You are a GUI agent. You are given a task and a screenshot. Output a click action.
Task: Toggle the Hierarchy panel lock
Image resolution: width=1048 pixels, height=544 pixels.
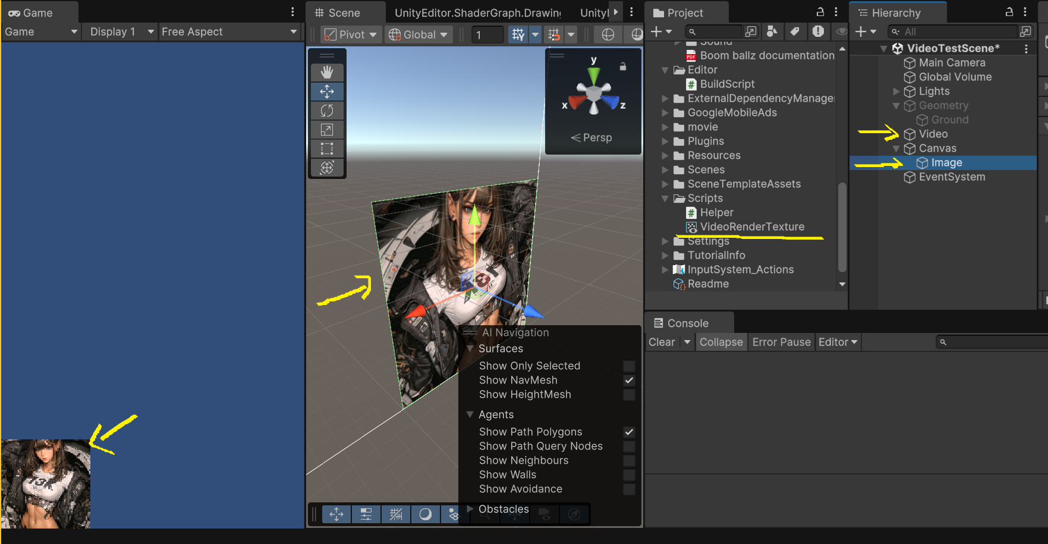[1009, 12]
